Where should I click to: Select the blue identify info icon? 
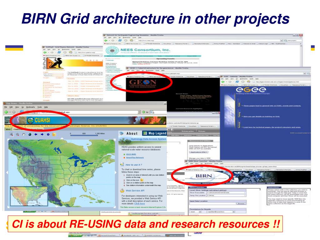[48, 134]
